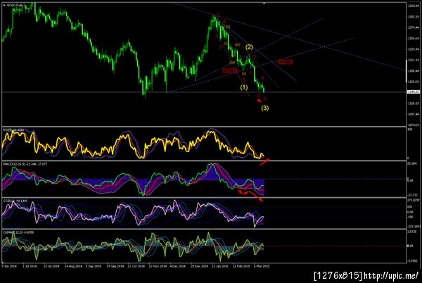The image size is (422, 283).
Task: Click the 14 Aug 2014 date label
Action: pyautogui.click(x=73, y=266)
